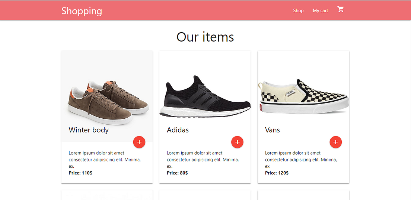Screen dimensions: 411x200
Task: Open the shopping cart icon in header
Action: pyautogui.click(x=340, y=10)
